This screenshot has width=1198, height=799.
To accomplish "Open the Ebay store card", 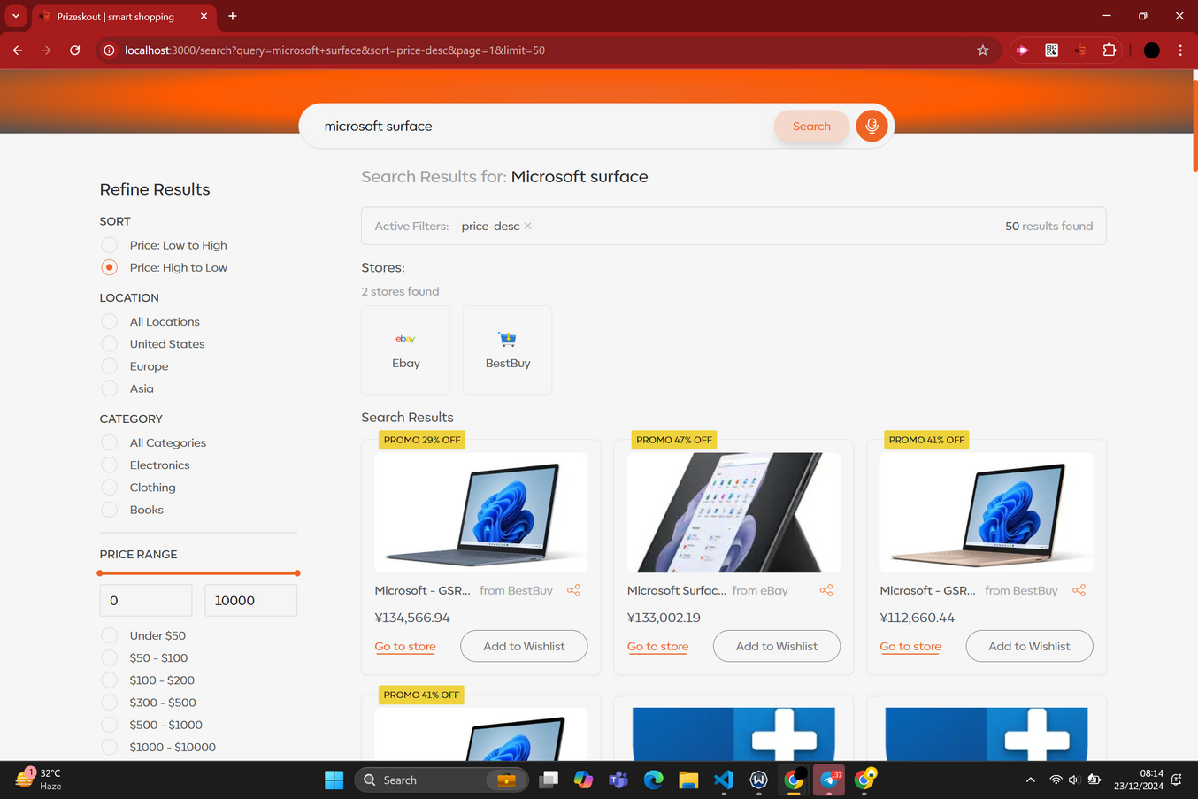I will pos(406,350).
